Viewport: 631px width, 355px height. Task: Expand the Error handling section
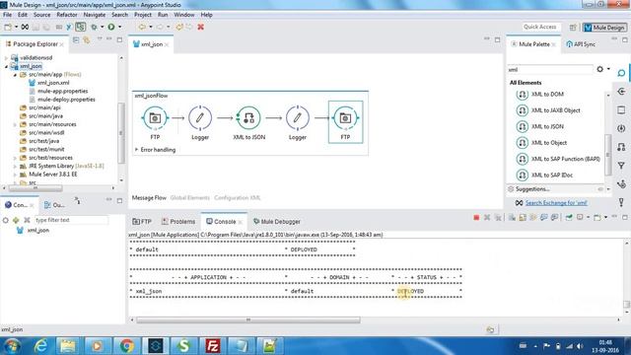pyautogui.click(x=136, y=149)
